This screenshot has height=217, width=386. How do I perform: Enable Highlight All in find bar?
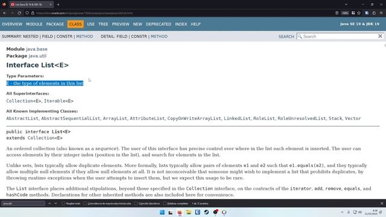click(x=63, y=204)
